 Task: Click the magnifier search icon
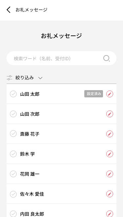pos(107,58)
